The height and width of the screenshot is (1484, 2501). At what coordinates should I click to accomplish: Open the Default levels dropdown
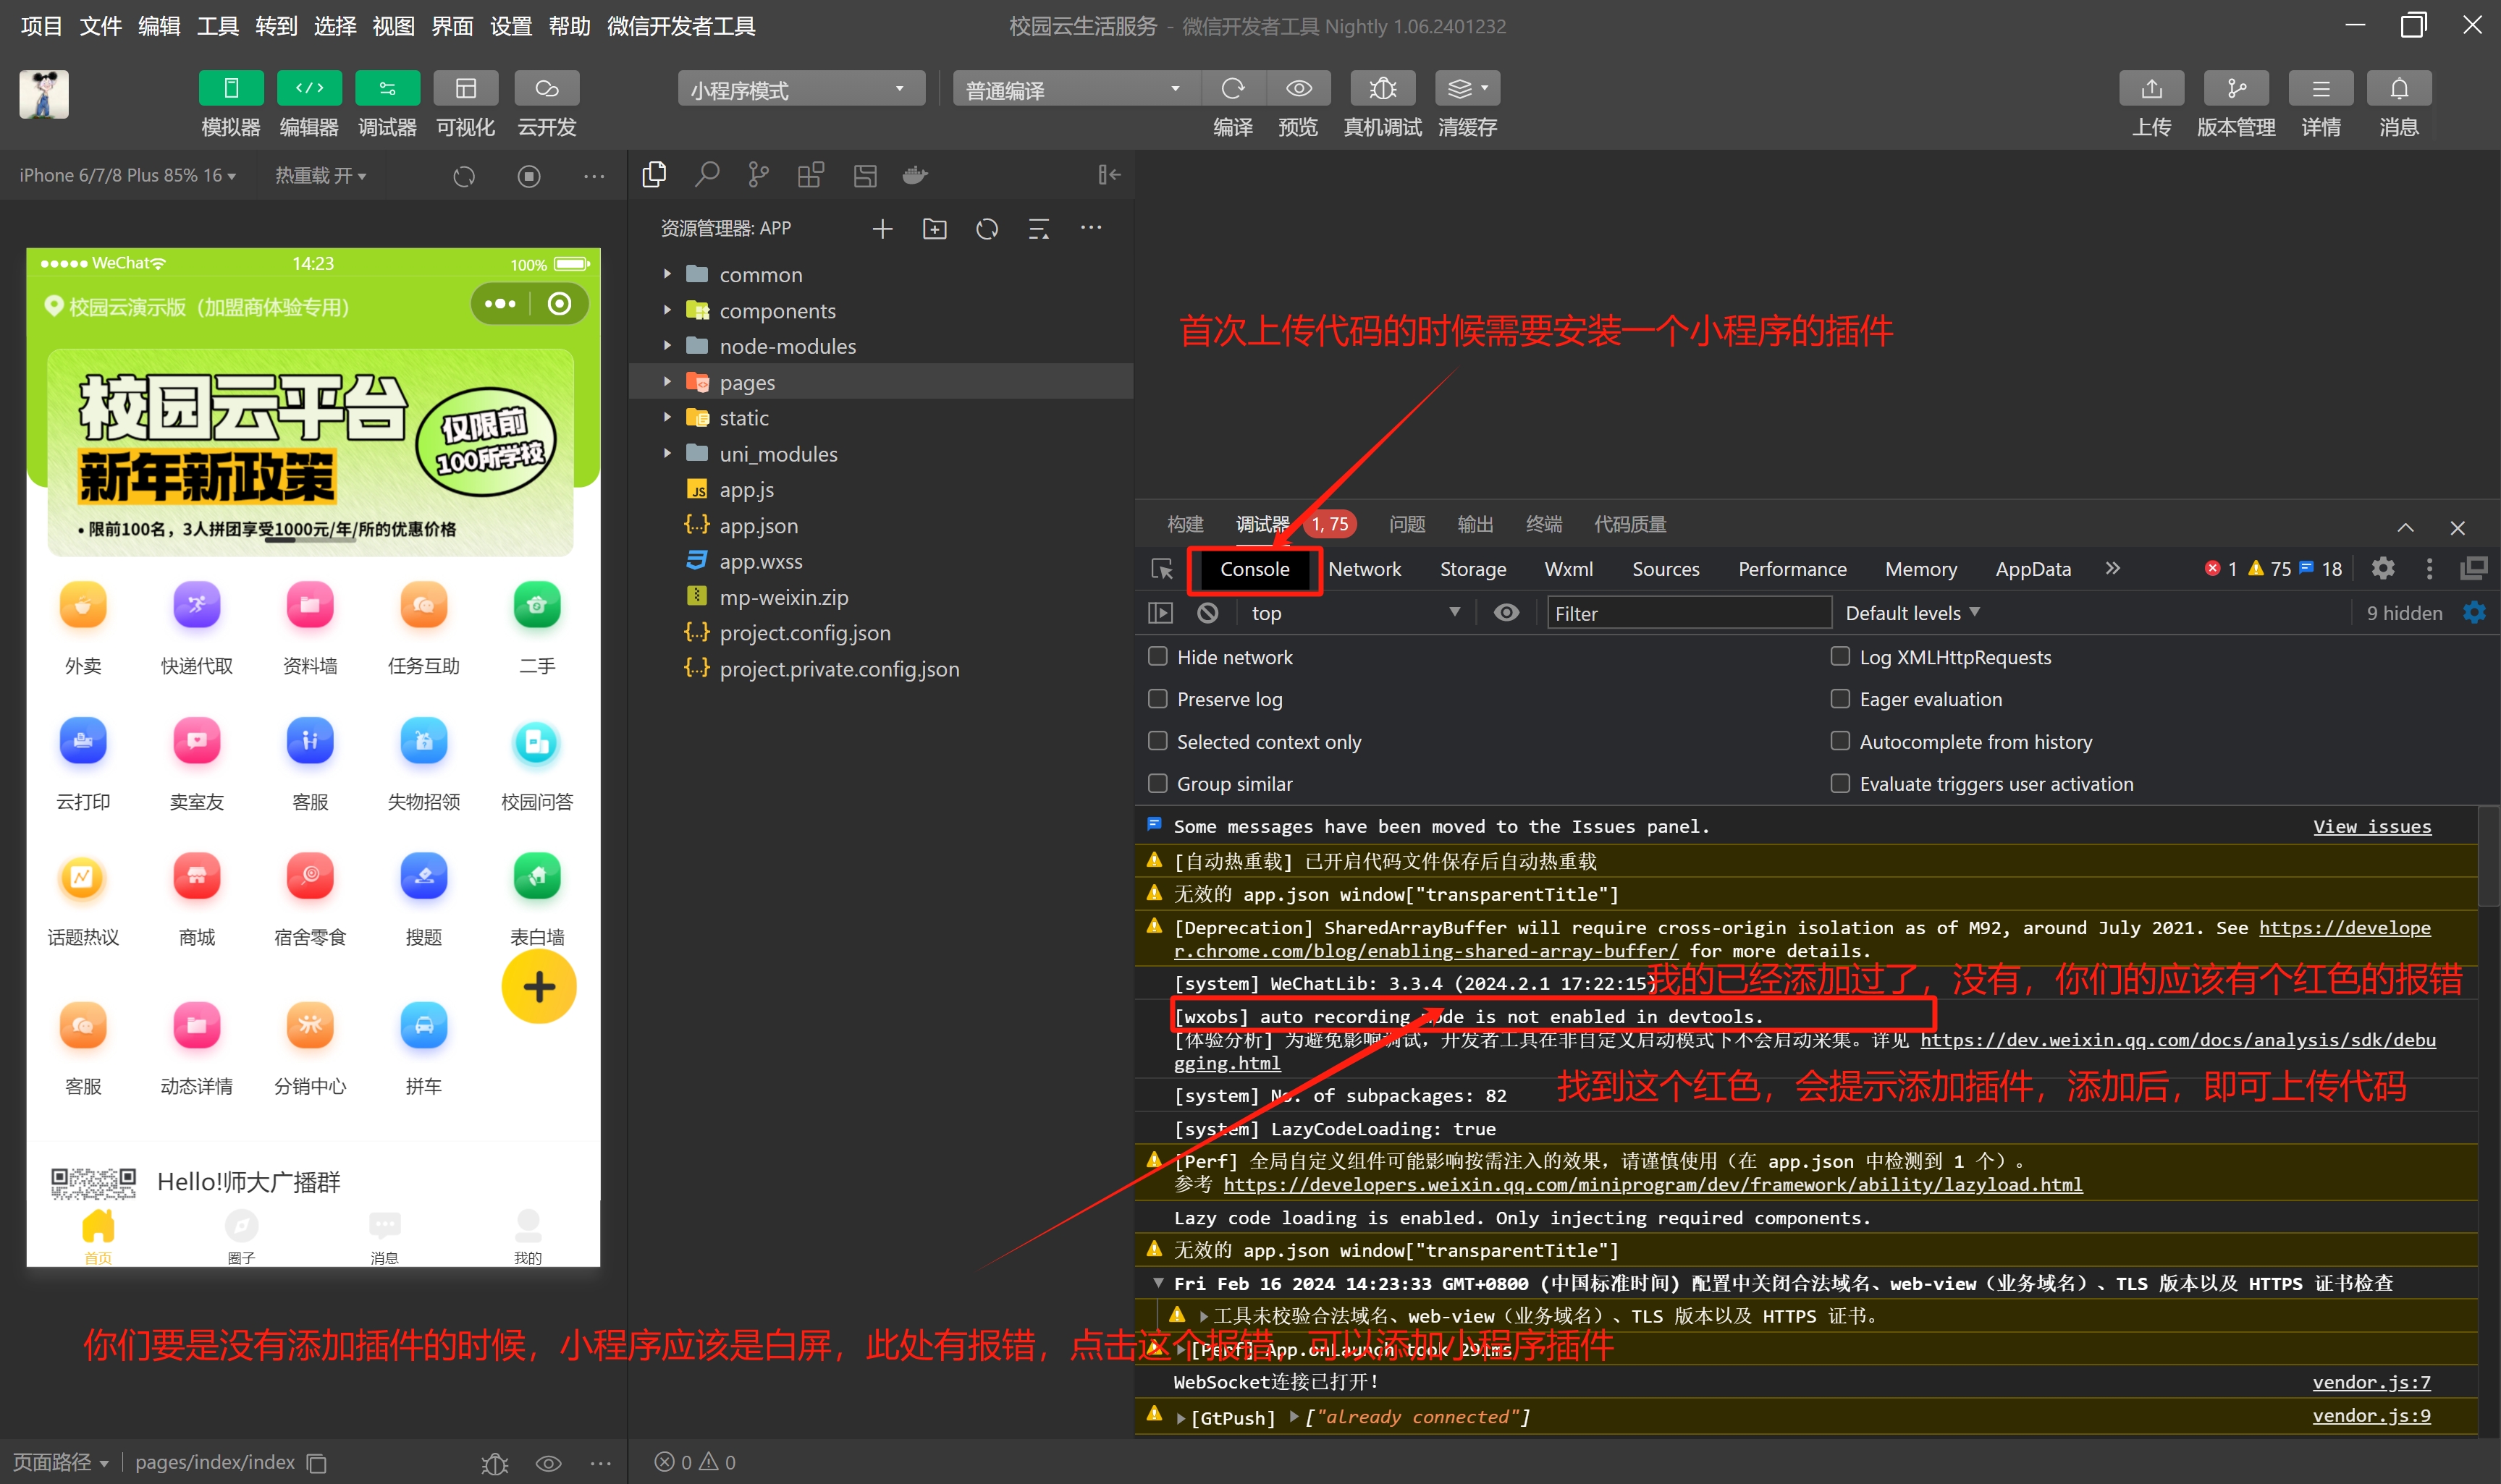(x=1912, y=613)
